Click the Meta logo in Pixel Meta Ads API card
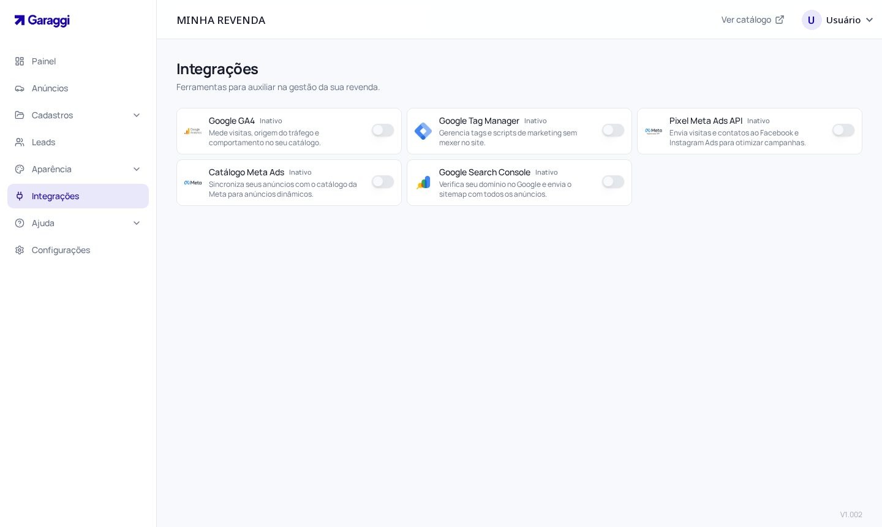This screenshot has width=882, height=527. pos(654,131)
